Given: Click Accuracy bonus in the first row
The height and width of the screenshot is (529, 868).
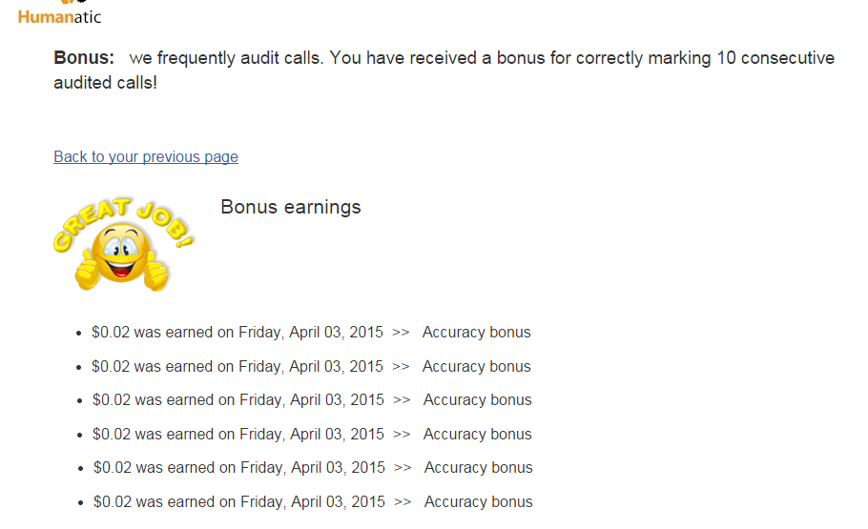Looking at the screenshot, I should pyautogui.click(x=477, y=333).
